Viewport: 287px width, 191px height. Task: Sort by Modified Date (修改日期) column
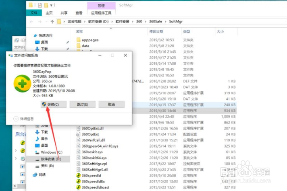[x=156, y=31]
